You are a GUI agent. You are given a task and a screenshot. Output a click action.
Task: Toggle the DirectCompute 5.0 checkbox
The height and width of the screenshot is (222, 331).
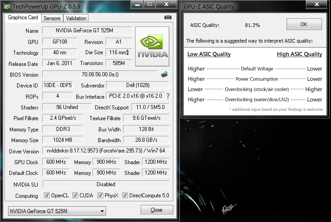[125, 196]
